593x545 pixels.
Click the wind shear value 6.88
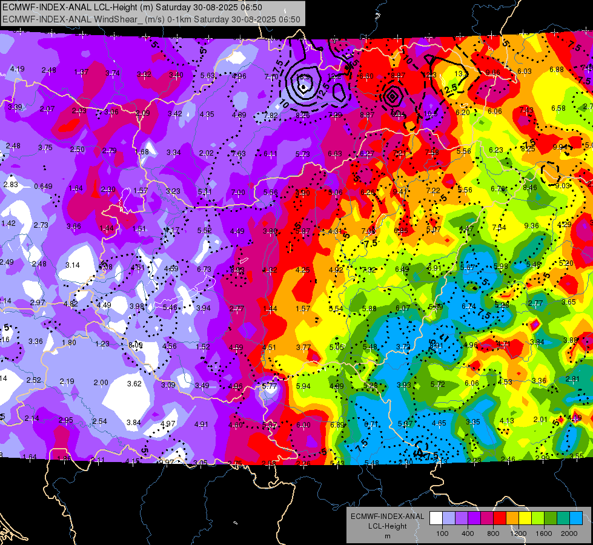tap(557, 70)
